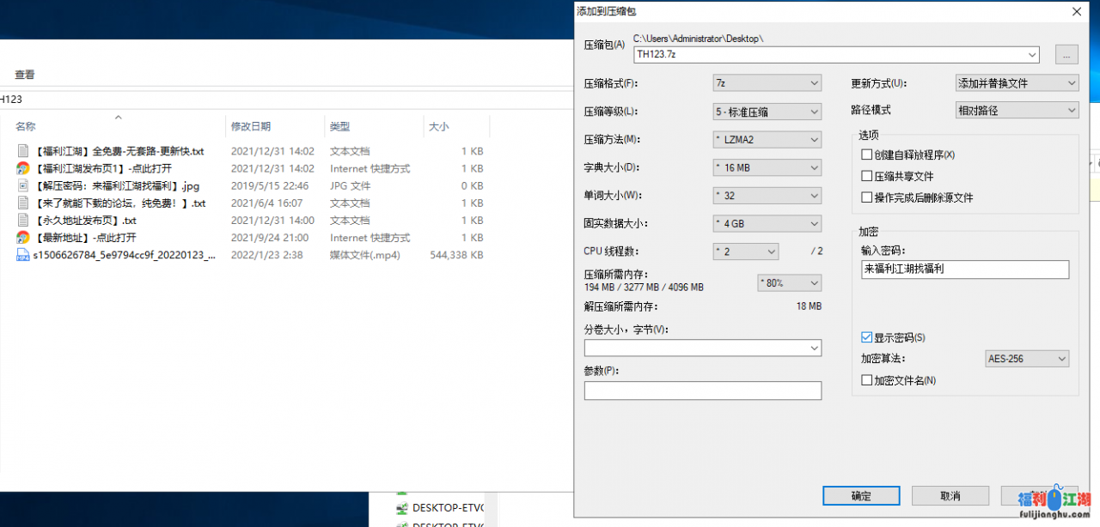The width and height of the screenshot is (1100, 527).
Task: Open the 压缩格式 dropdown
Action: [x=767, y=83]
